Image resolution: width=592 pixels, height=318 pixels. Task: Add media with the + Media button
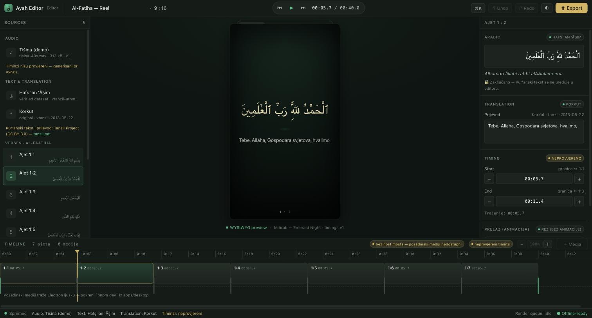point(572,244)
